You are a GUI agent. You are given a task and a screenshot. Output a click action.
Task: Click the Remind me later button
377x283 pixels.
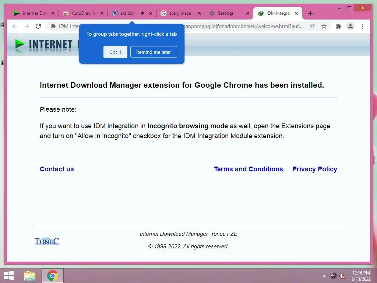(154, 52)
